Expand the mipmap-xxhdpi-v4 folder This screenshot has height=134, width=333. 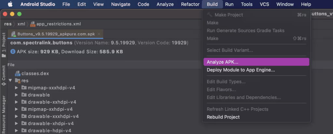[16, 109]
